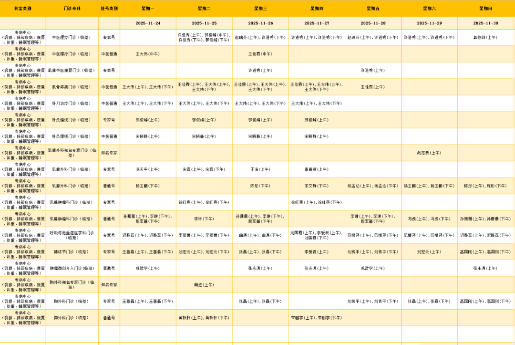Select the 星期五 header cell

(x=373, y=9)
